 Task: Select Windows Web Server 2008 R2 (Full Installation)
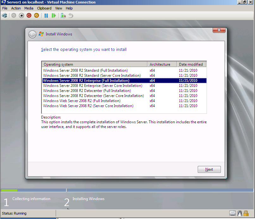[x=124, y=100]
